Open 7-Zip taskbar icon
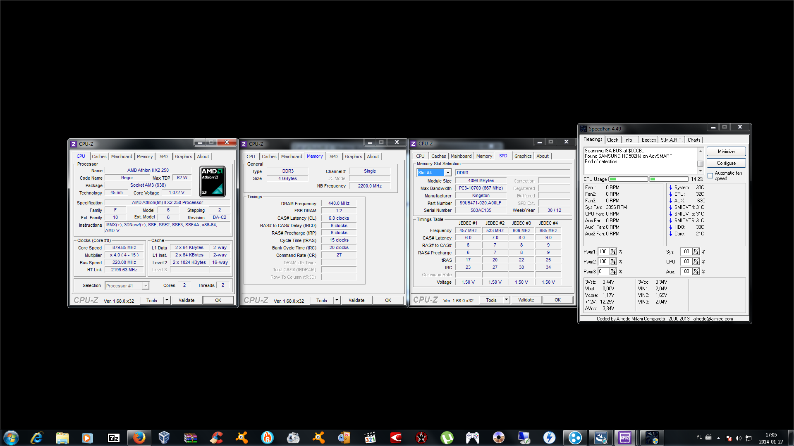 point(113,437)
